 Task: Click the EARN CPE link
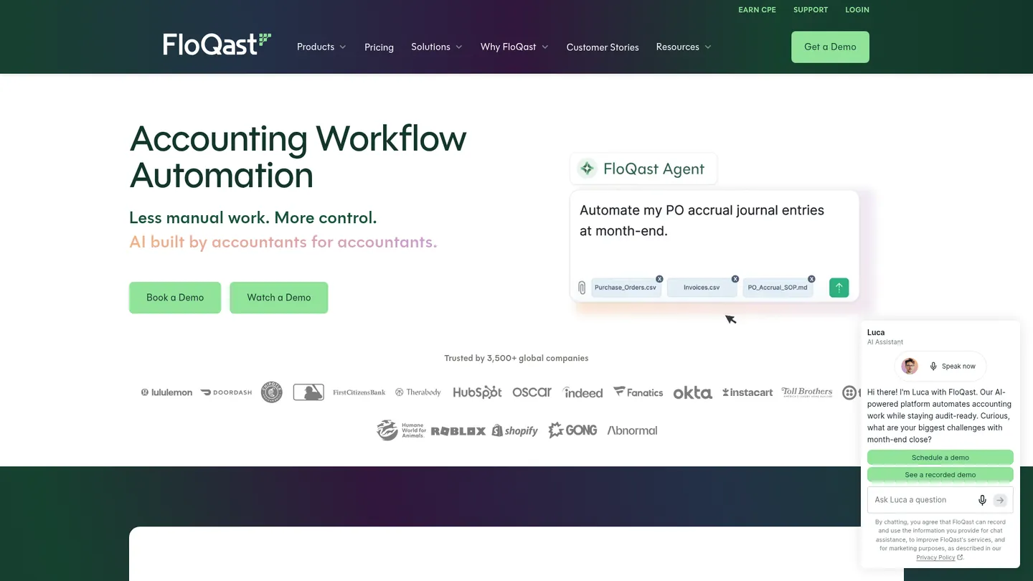tap(757, 10)
